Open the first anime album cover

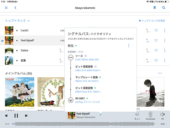(20, 92)
